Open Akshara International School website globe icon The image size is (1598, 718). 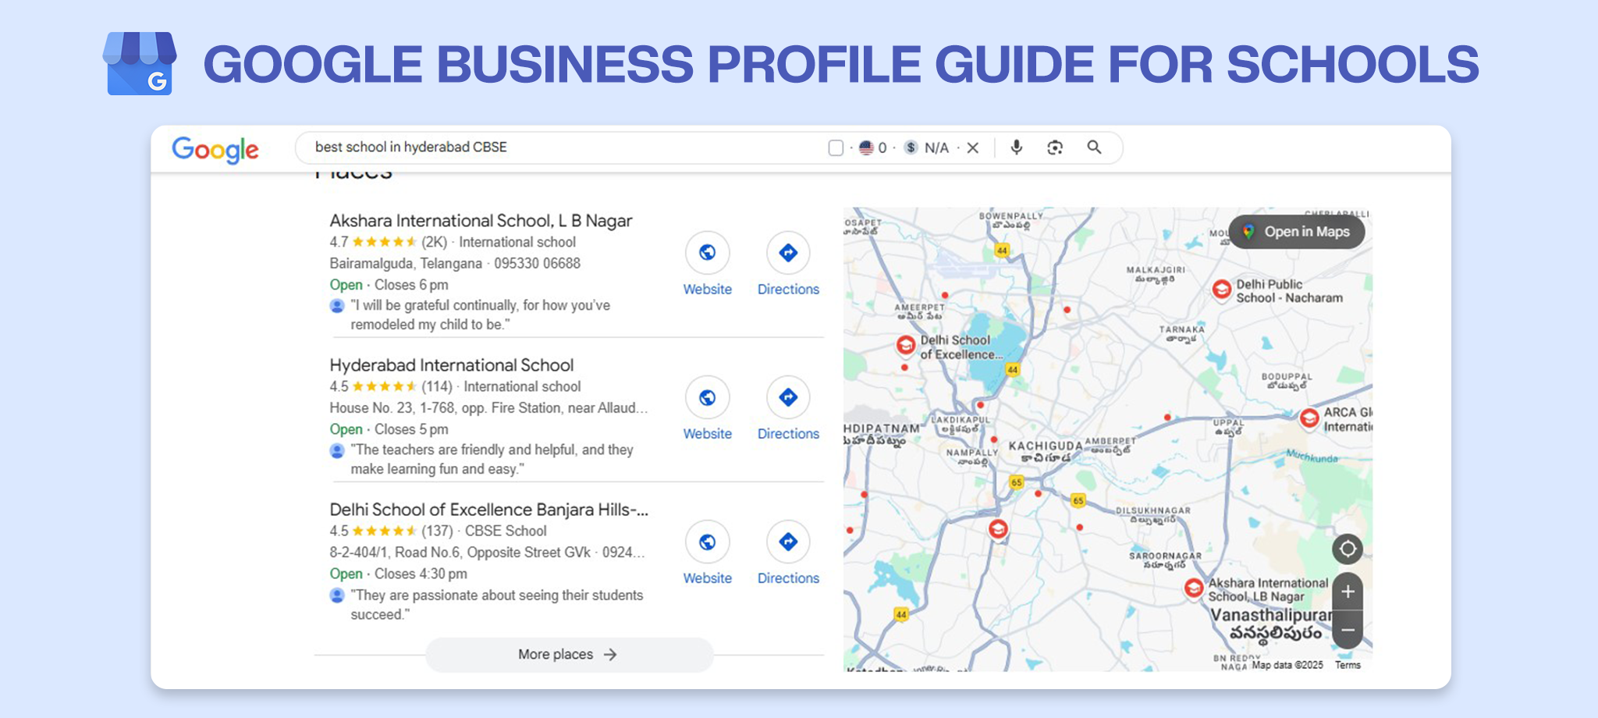click(x=708, y=253)
